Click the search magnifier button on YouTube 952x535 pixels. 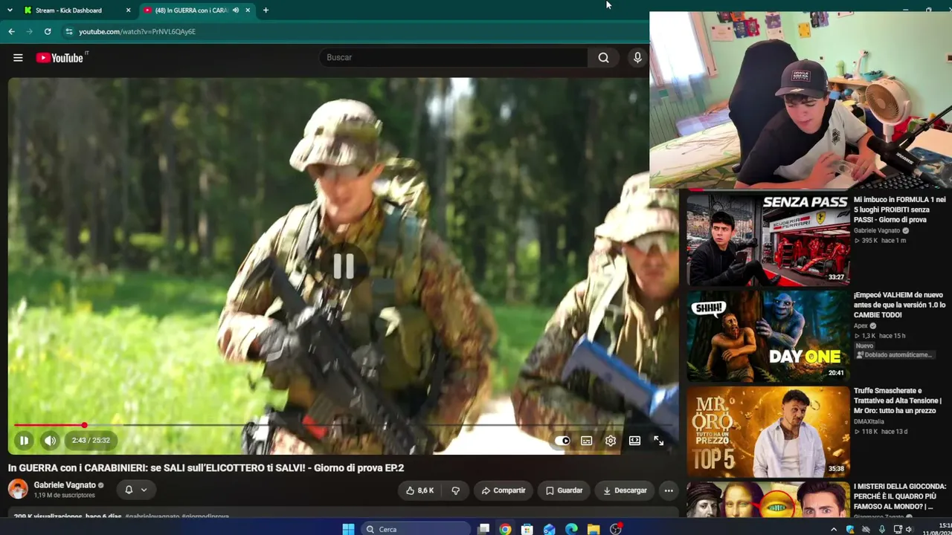pos(603,57)
